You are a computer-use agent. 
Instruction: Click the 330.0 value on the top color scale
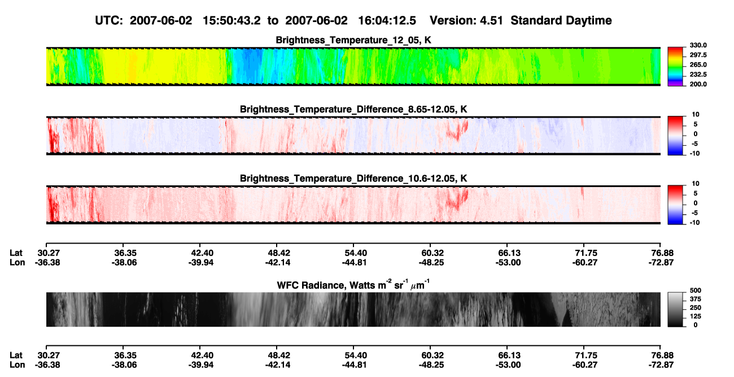(698, 45)
